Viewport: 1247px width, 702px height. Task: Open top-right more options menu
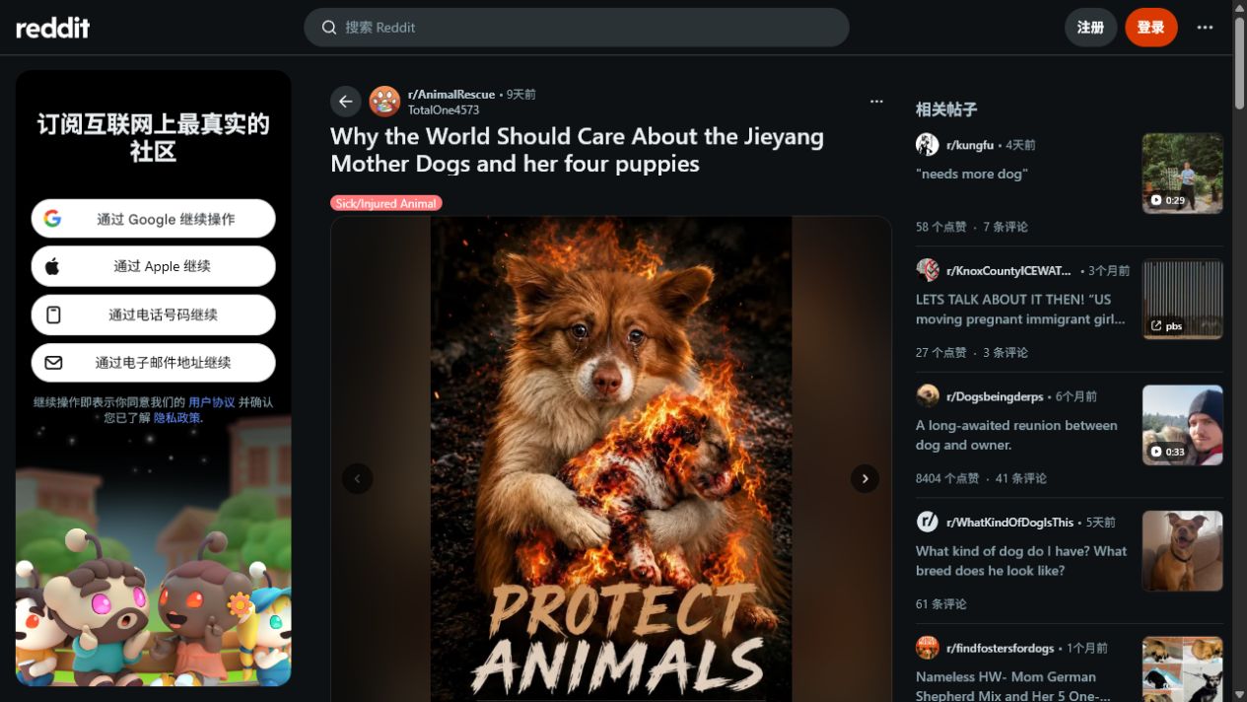pos(1205,28)
